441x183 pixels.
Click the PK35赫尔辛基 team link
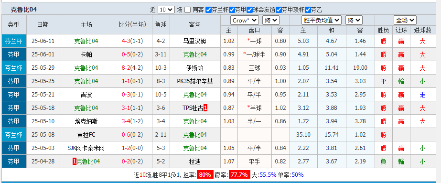pos(195,81)
